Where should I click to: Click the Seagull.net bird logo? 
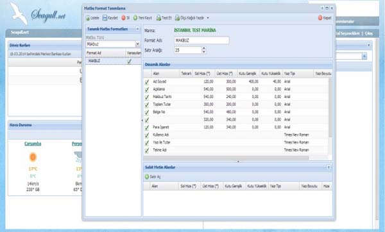19,14
